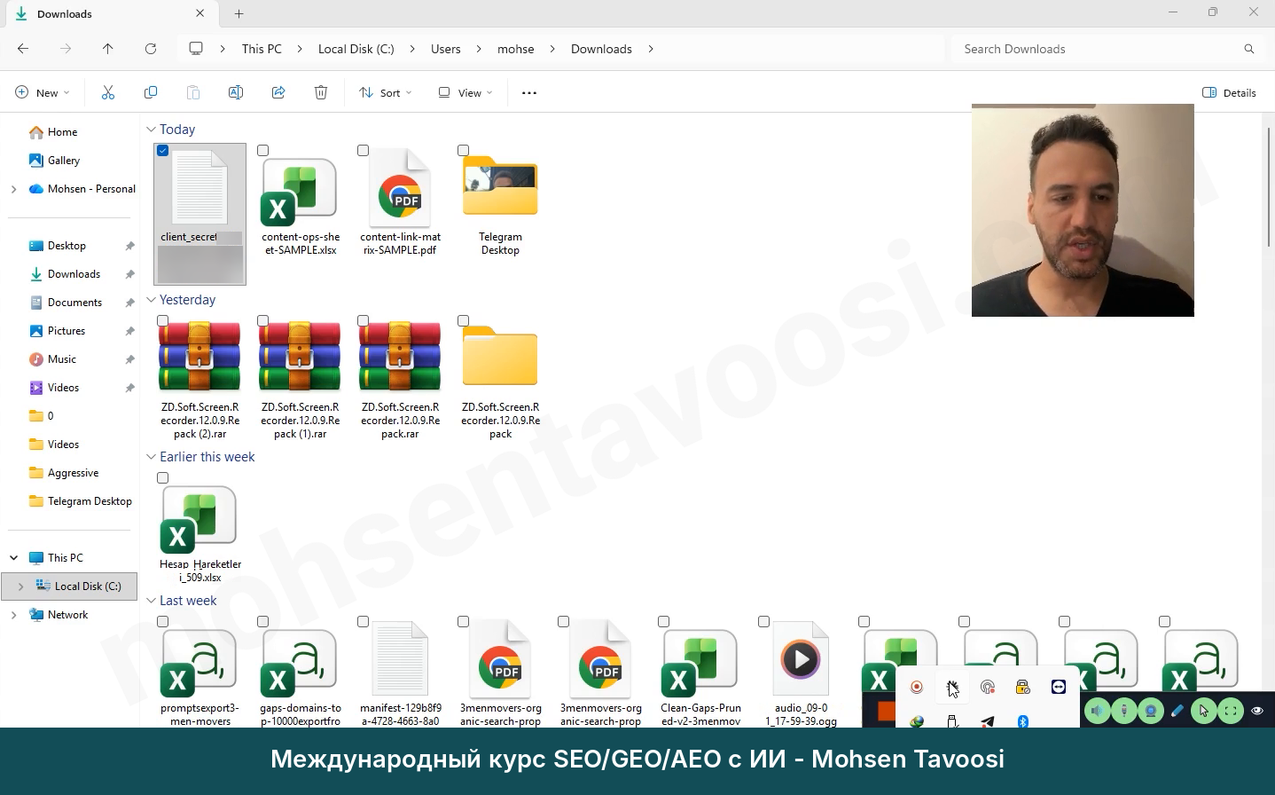
Task: Collapse the Yesterday group
Action: tap(151, 300)
